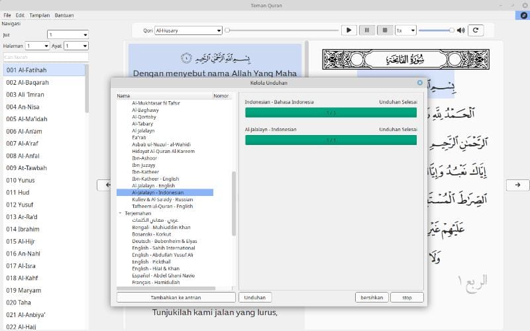Focus the Cari Surah search field
Viewport: 530px width, 331px height.
point(46,57)
